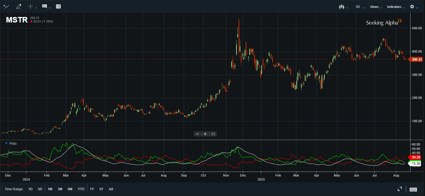Click the 2024 year label on time axis
425x196 pixels.
click(x=26, y=180)
